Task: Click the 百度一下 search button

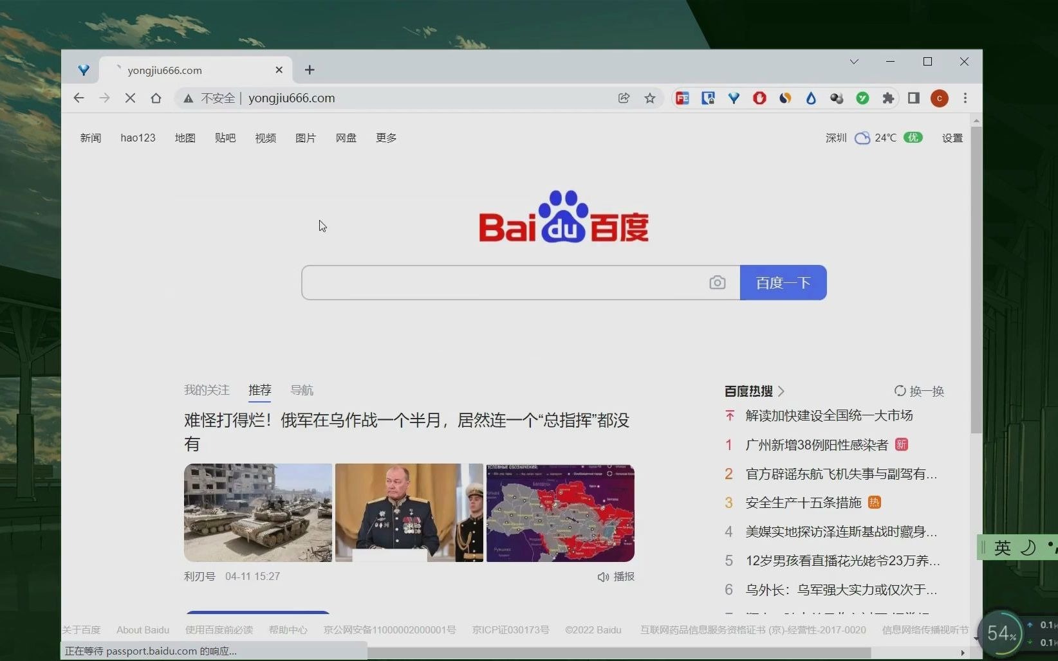Action: (x=783, y=282)
